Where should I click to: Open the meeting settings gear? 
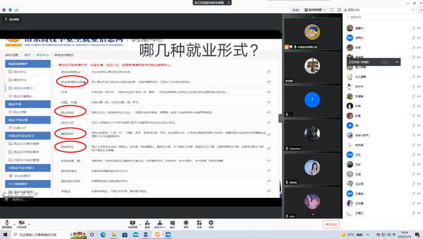(211, 224)
